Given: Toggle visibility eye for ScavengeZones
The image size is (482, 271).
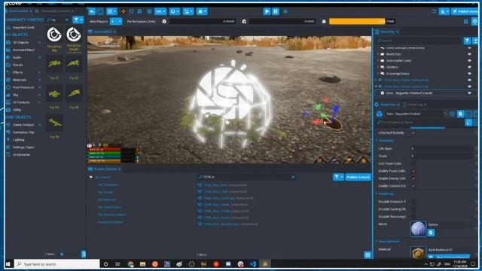Looking at the screenshot, I should [469, 74].
